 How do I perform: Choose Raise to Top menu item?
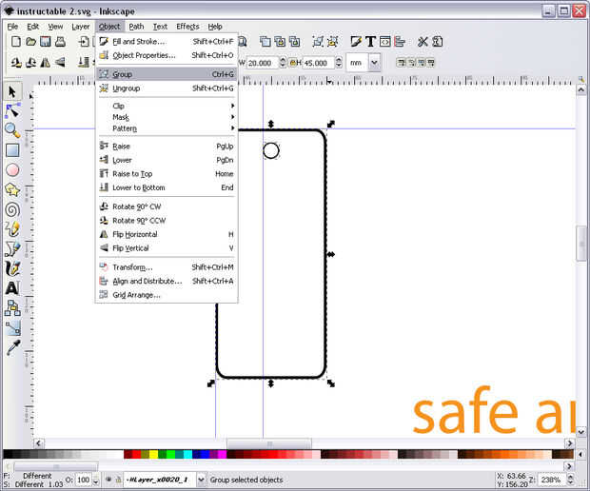click(x=167, y=174)
